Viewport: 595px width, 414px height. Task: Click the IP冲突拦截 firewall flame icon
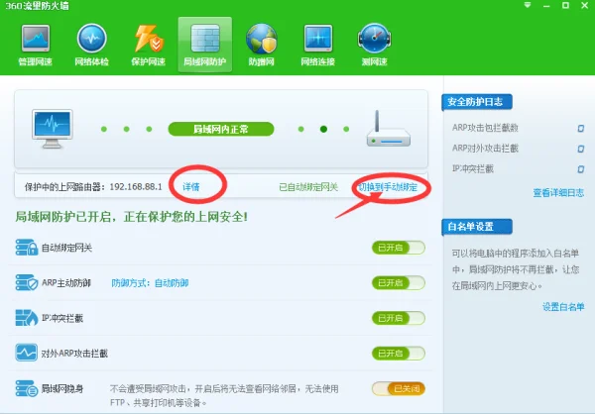pyautogui.click(x=27, y=318)
